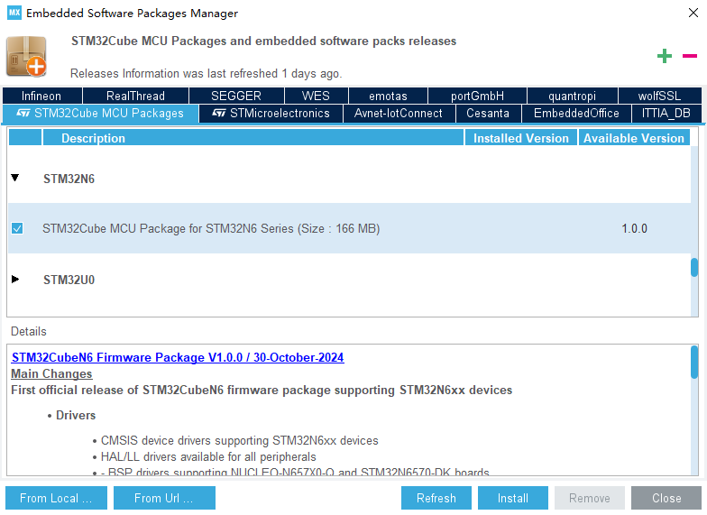
Task: Close the Embedded Software Packages Manager window
Action: pos(693,13)
